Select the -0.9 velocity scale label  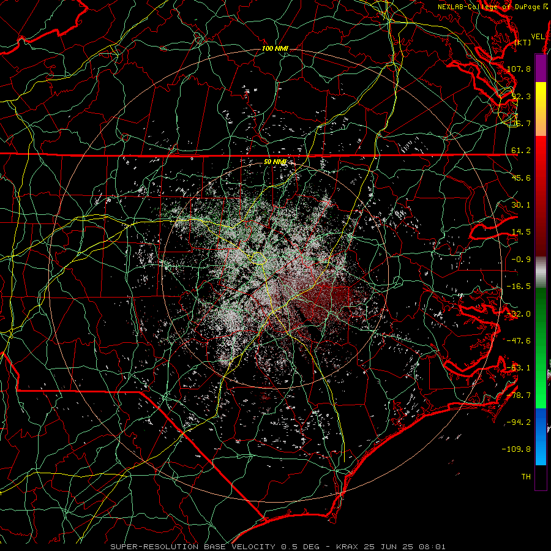[x=521, y=260]
